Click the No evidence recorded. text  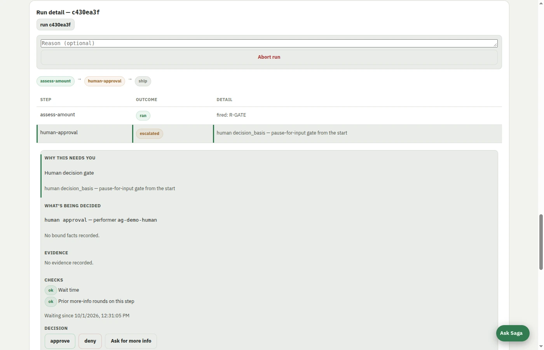(69, 263)
